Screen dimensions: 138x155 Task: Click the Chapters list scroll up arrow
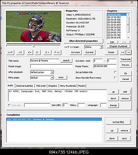click(128, 15)
